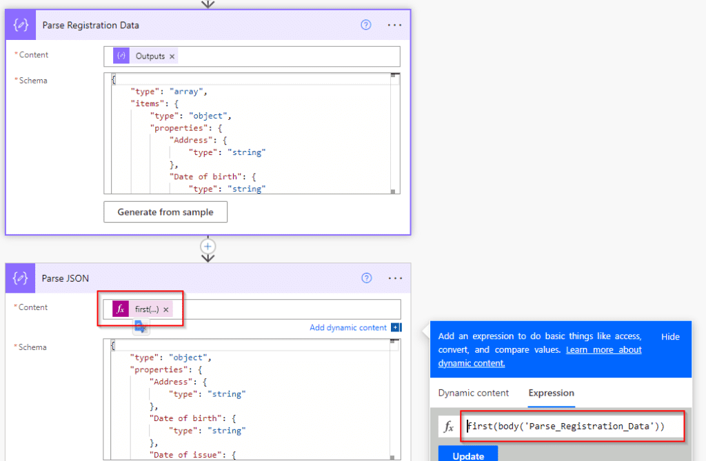Switch to the Expression tab
The image size is (706, 461).
(x=550, y=393)
